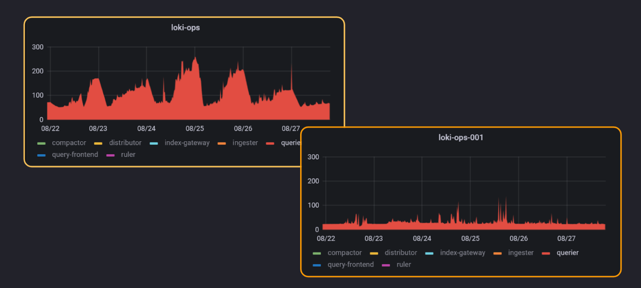Image resolution: width=641 pixels, height=288 pixels.
Task: Open the loki-ops panel title menu
Action: click(185, 28)
